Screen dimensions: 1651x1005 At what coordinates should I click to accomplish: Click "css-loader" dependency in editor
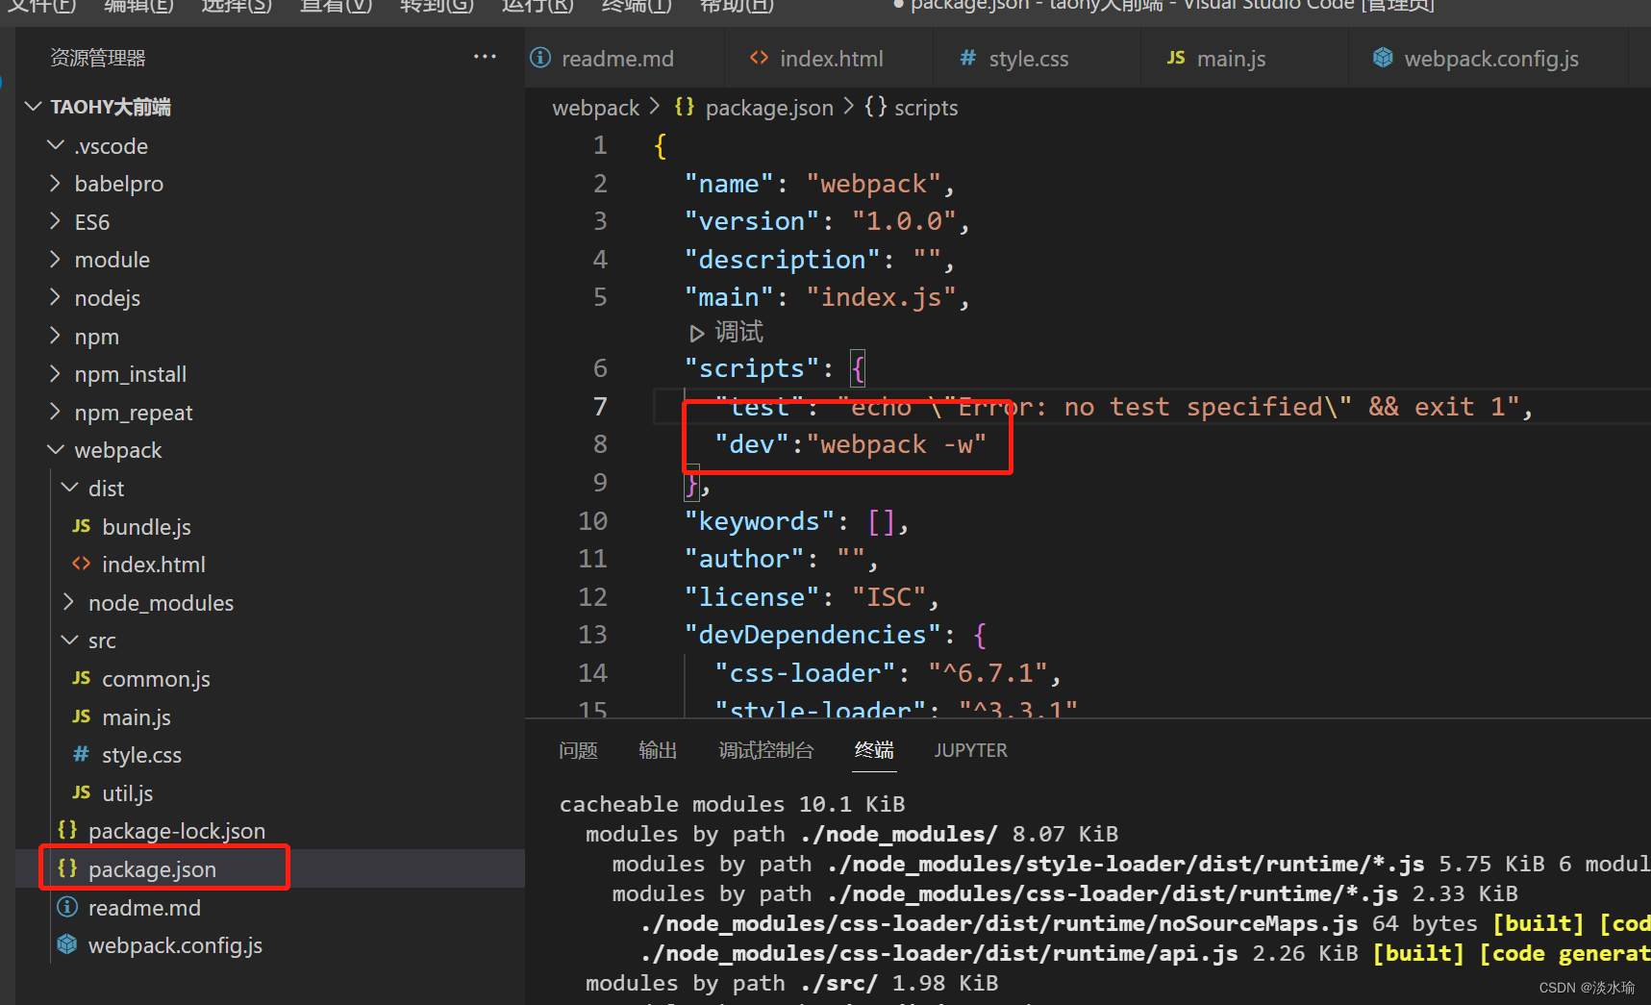[806, 672]
